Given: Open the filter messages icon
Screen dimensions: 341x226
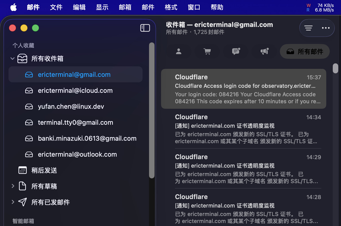Looking at the screenshot, I should 308,28.
